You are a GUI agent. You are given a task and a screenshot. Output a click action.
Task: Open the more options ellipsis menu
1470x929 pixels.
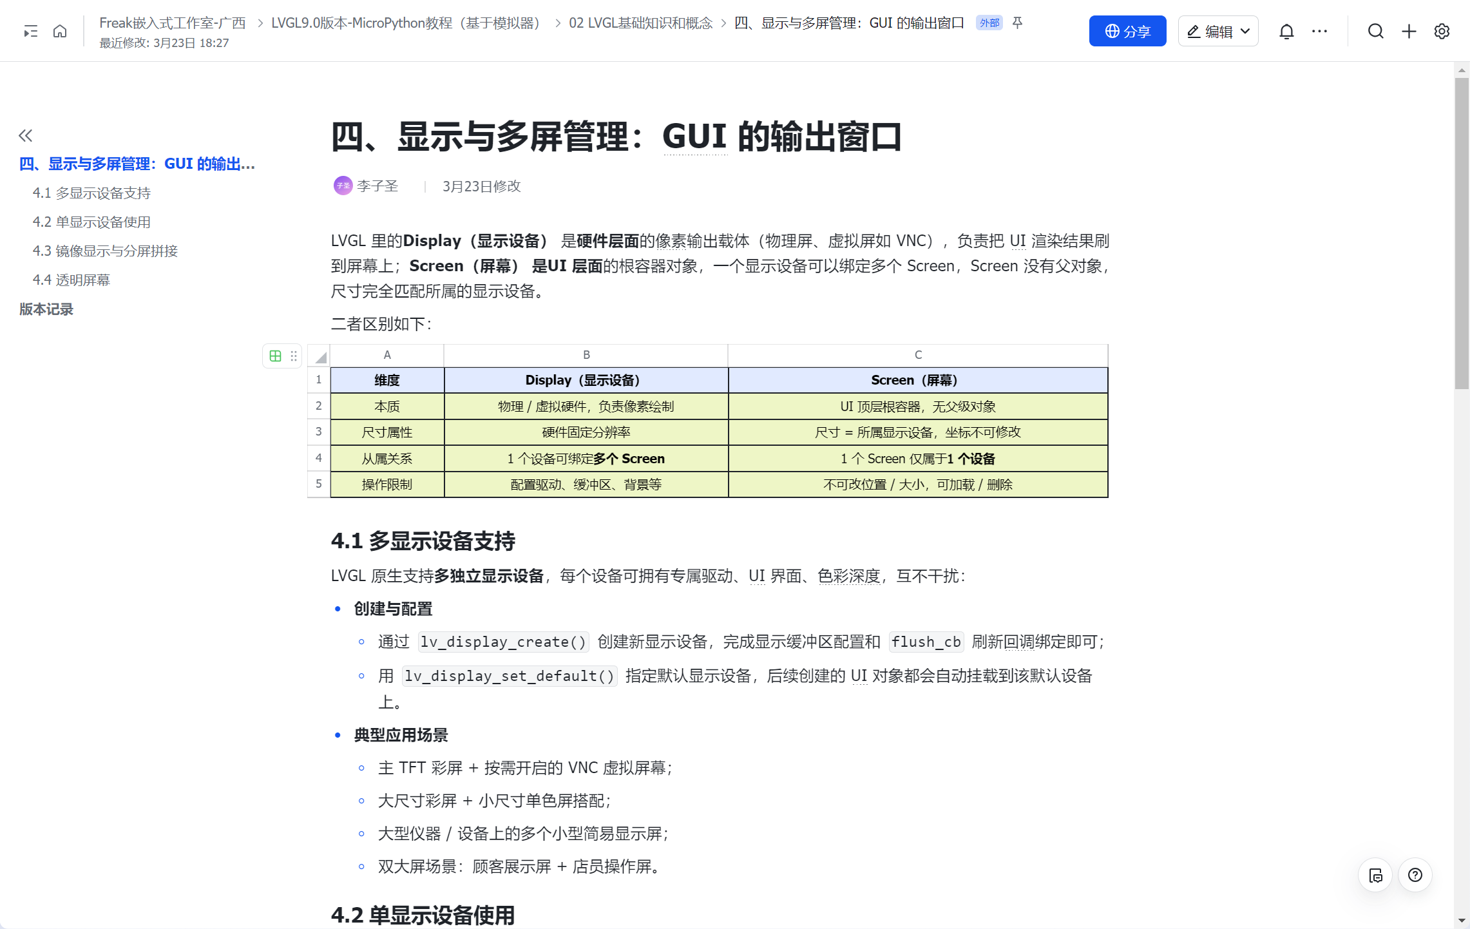(1319, 31)
